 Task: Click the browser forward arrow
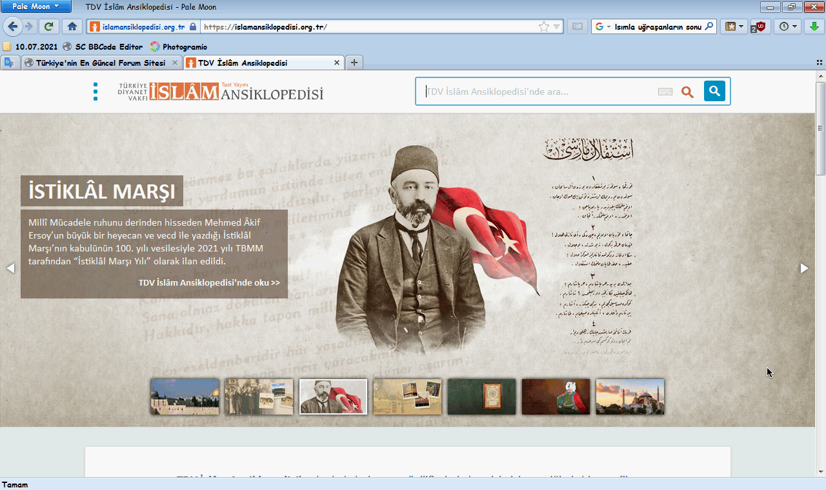29,26
